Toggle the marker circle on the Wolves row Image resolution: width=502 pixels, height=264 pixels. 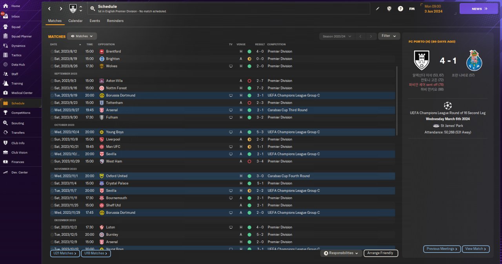click(52, 66)
